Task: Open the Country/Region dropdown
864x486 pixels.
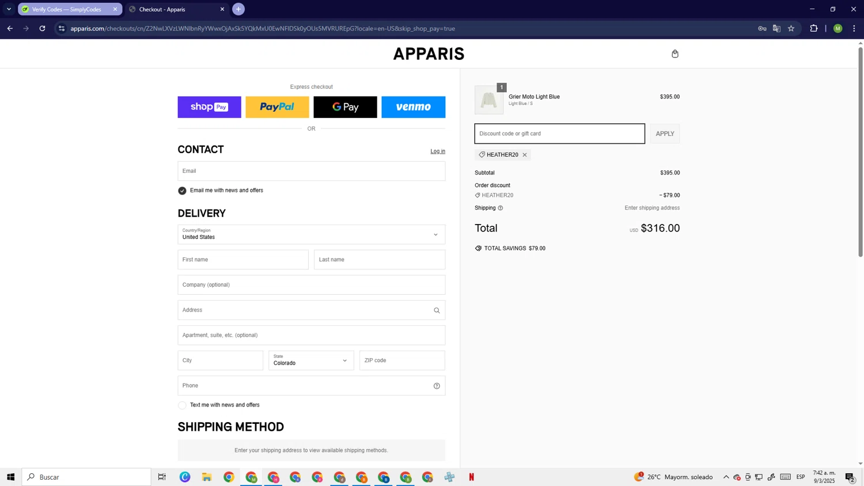Action: (311, 234)
